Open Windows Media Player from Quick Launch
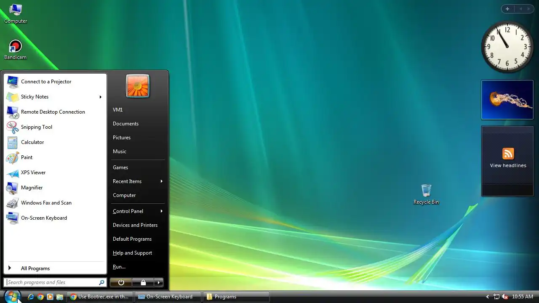Image resolution: width=539 pixels, height=303 pixels. 50,297
